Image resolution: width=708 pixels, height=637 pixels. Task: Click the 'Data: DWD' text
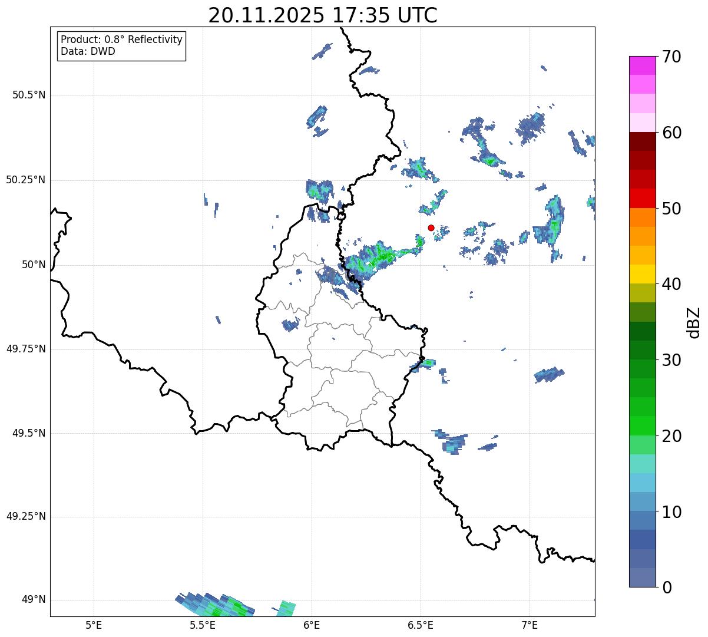pos(88,51)
